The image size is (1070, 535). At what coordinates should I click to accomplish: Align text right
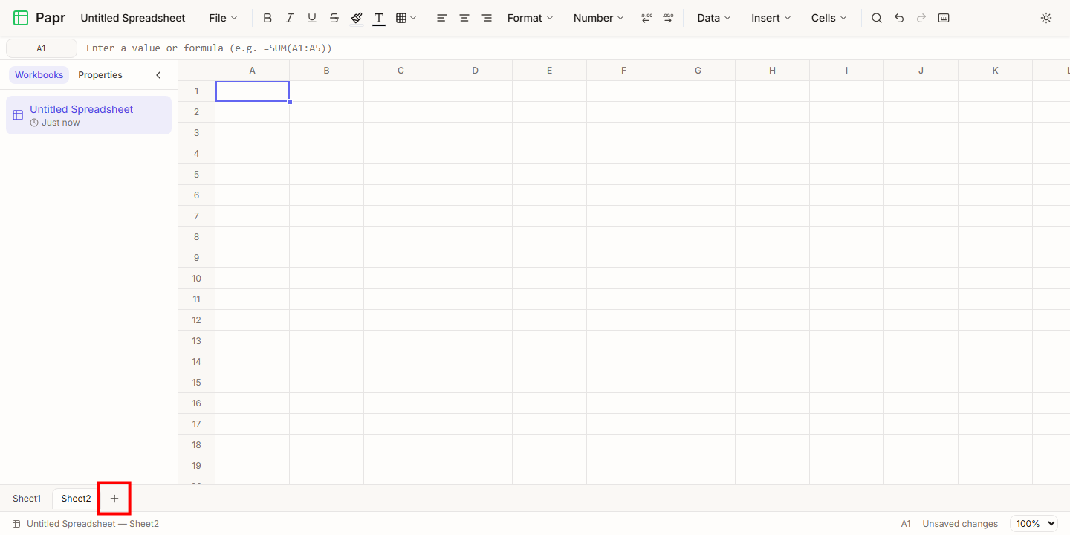[x=487, y=18]
